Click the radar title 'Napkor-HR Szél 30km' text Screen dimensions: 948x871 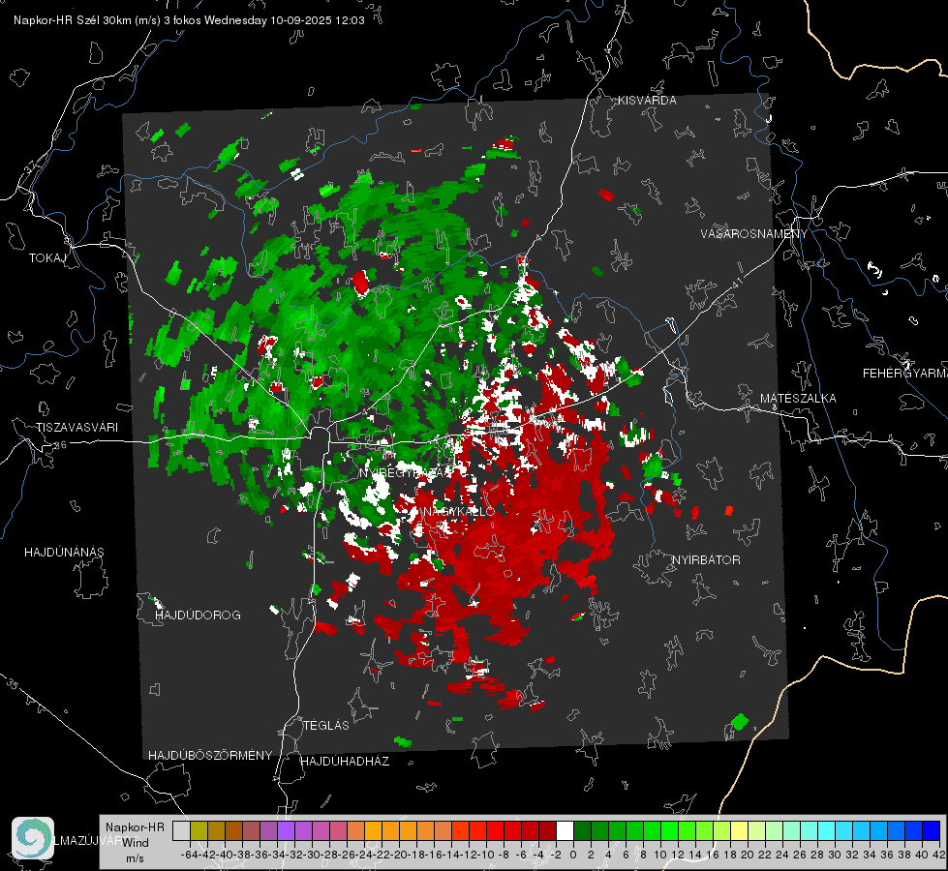pyautogui.click(x=86, y=20)
